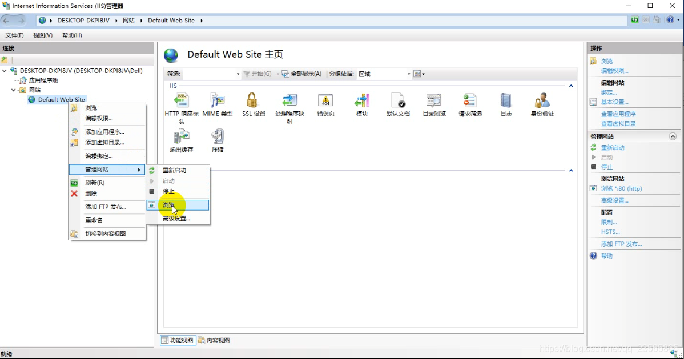
Task: Open the SSL 设置 lock icon
Action: 252,100
